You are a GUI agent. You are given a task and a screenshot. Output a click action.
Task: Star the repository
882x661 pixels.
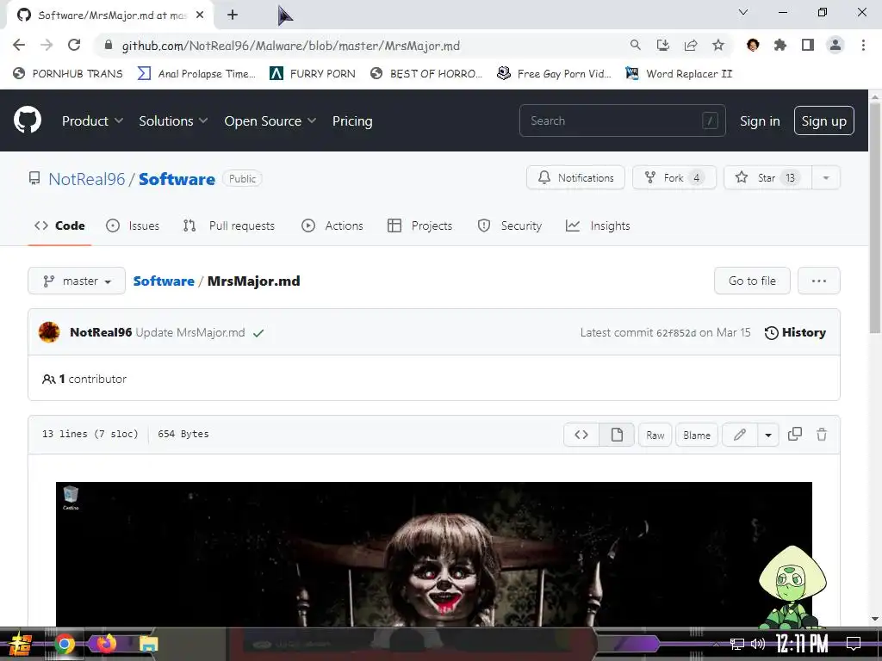click(767, 177)
